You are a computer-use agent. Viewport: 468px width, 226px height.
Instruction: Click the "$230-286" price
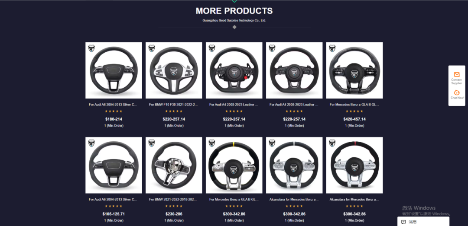point(174,214)
